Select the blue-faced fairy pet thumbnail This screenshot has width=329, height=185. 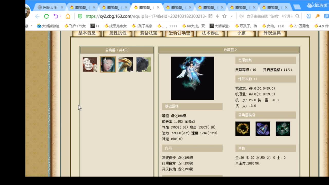click(x=108, y=64)
